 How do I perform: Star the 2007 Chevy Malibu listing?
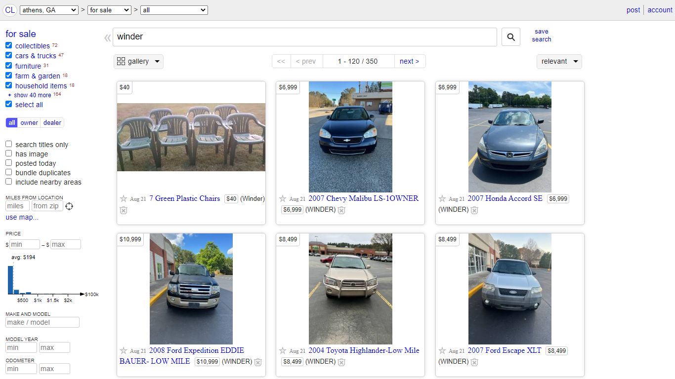283,198
